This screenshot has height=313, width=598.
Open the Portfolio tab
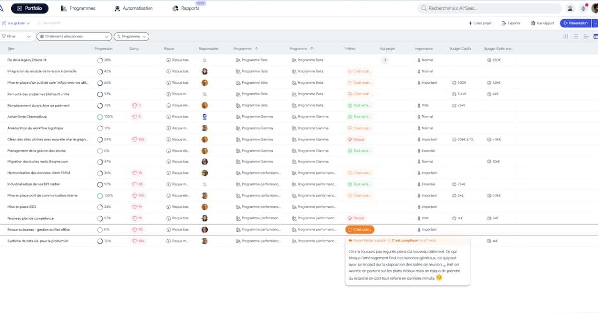30,8
